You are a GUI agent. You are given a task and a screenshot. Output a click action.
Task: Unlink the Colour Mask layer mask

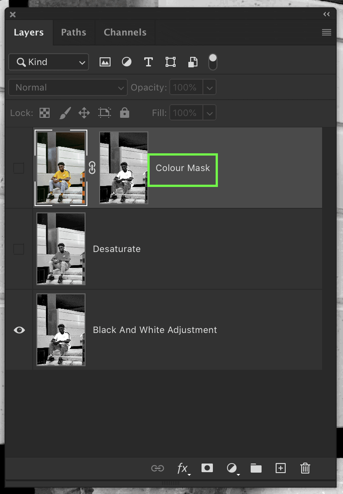click(x=92, y=167)
